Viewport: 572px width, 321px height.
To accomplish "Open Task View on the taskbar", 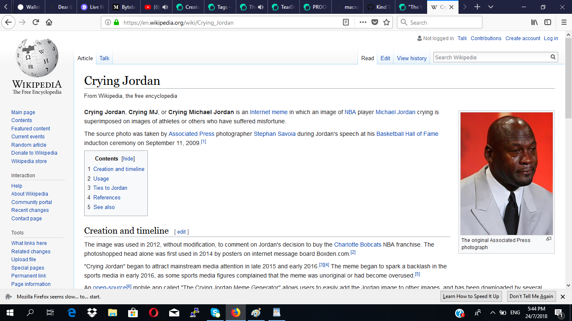I will pyautogui.click(x=50, y=313).
